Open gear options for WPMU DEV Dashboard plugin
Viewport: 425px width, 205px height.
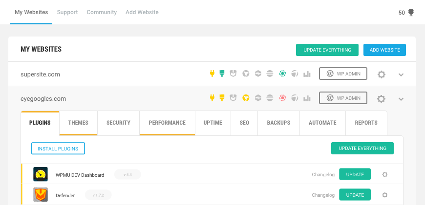[x=384, y=174]
